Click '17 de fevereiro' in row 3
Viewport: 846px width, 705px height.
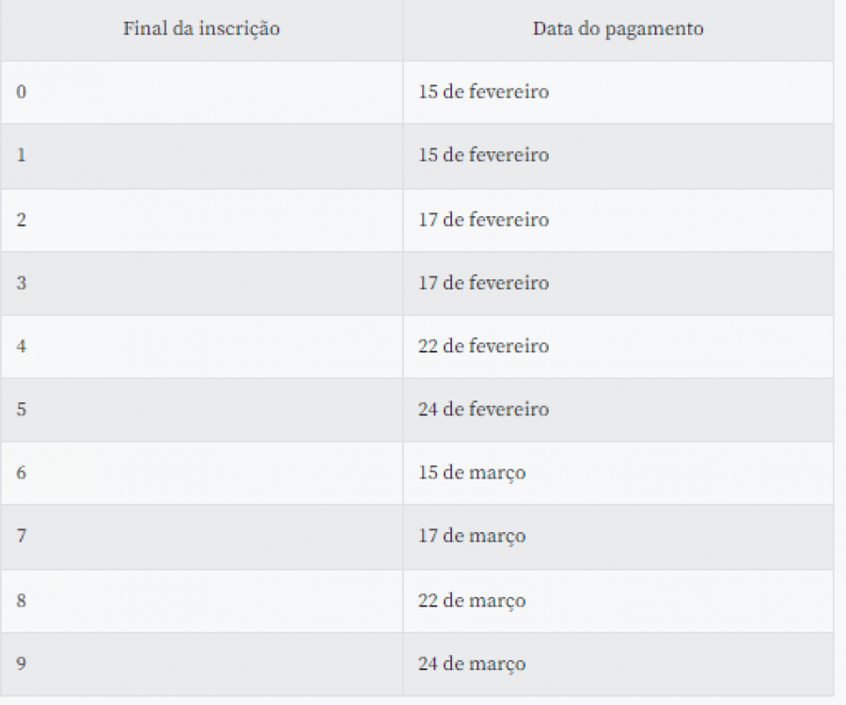pyautogui.click(x=483, y=283)
